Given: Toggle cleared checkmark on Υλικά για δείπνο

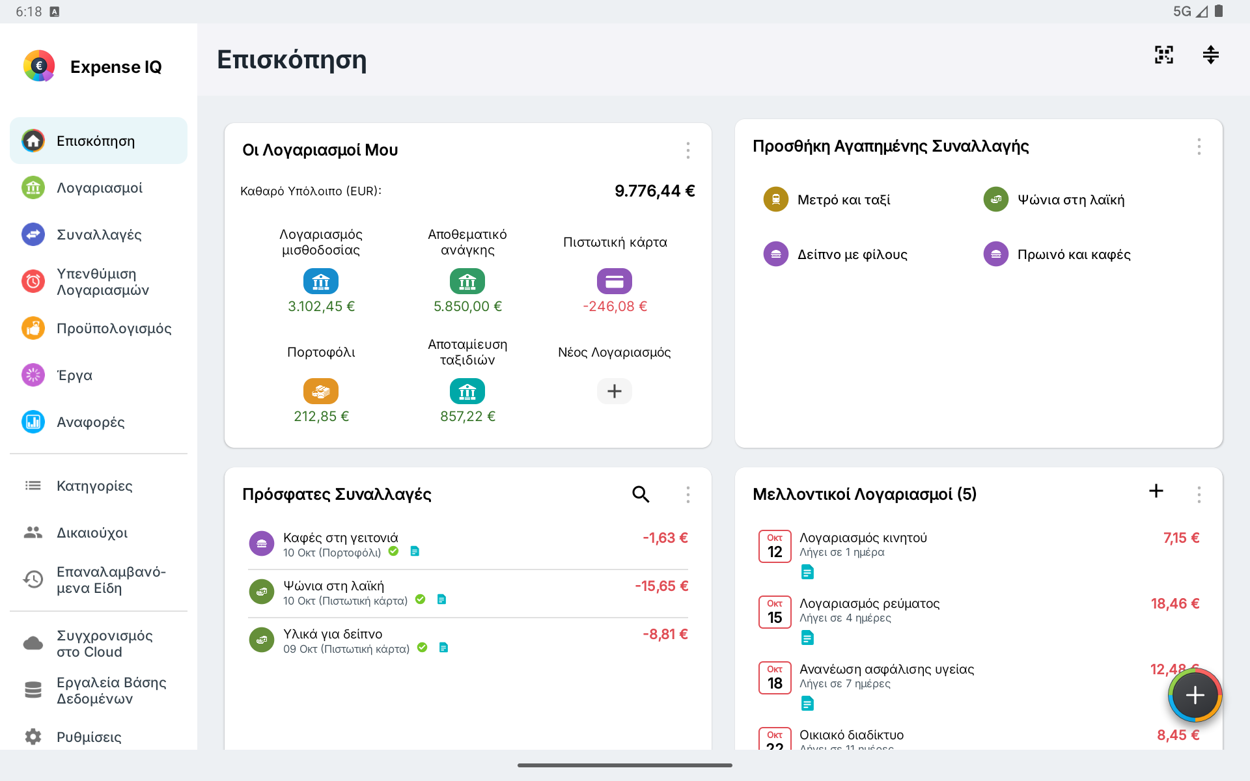Looking at the screenshot, I should [422, 648].
